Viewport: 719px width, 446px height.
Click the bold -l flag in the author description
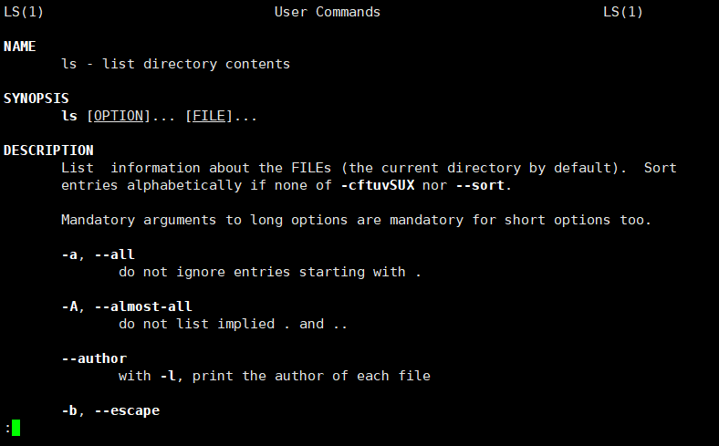[x=167, y=376]
